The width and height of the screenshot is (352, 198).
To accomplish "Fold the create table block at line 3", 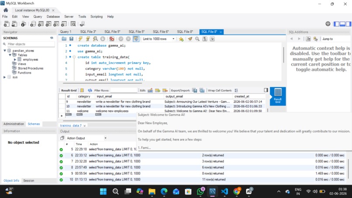I will pos(74,57).
